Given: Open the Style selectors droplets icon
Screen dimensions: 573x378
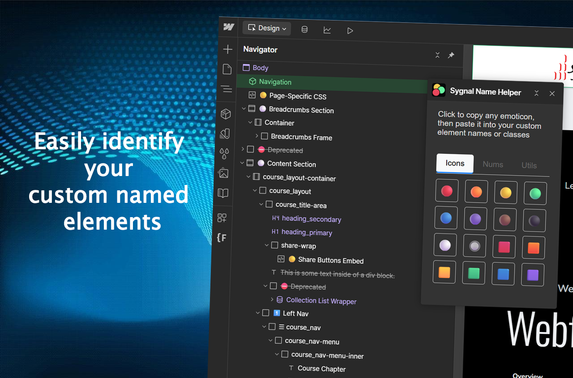Looking at the screenshot, I should tap(224, 153).
